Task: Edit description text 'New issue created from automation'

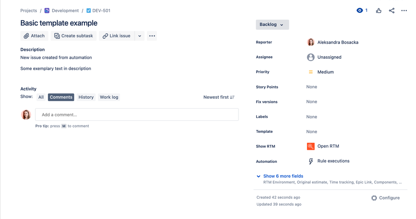Action: [56, 57]
